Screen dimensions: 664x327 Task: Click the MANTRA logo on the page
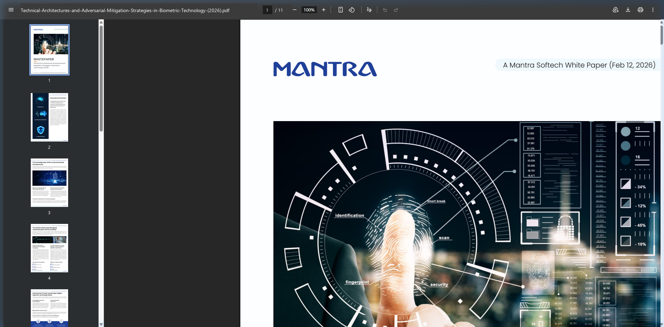click(325, 69)
